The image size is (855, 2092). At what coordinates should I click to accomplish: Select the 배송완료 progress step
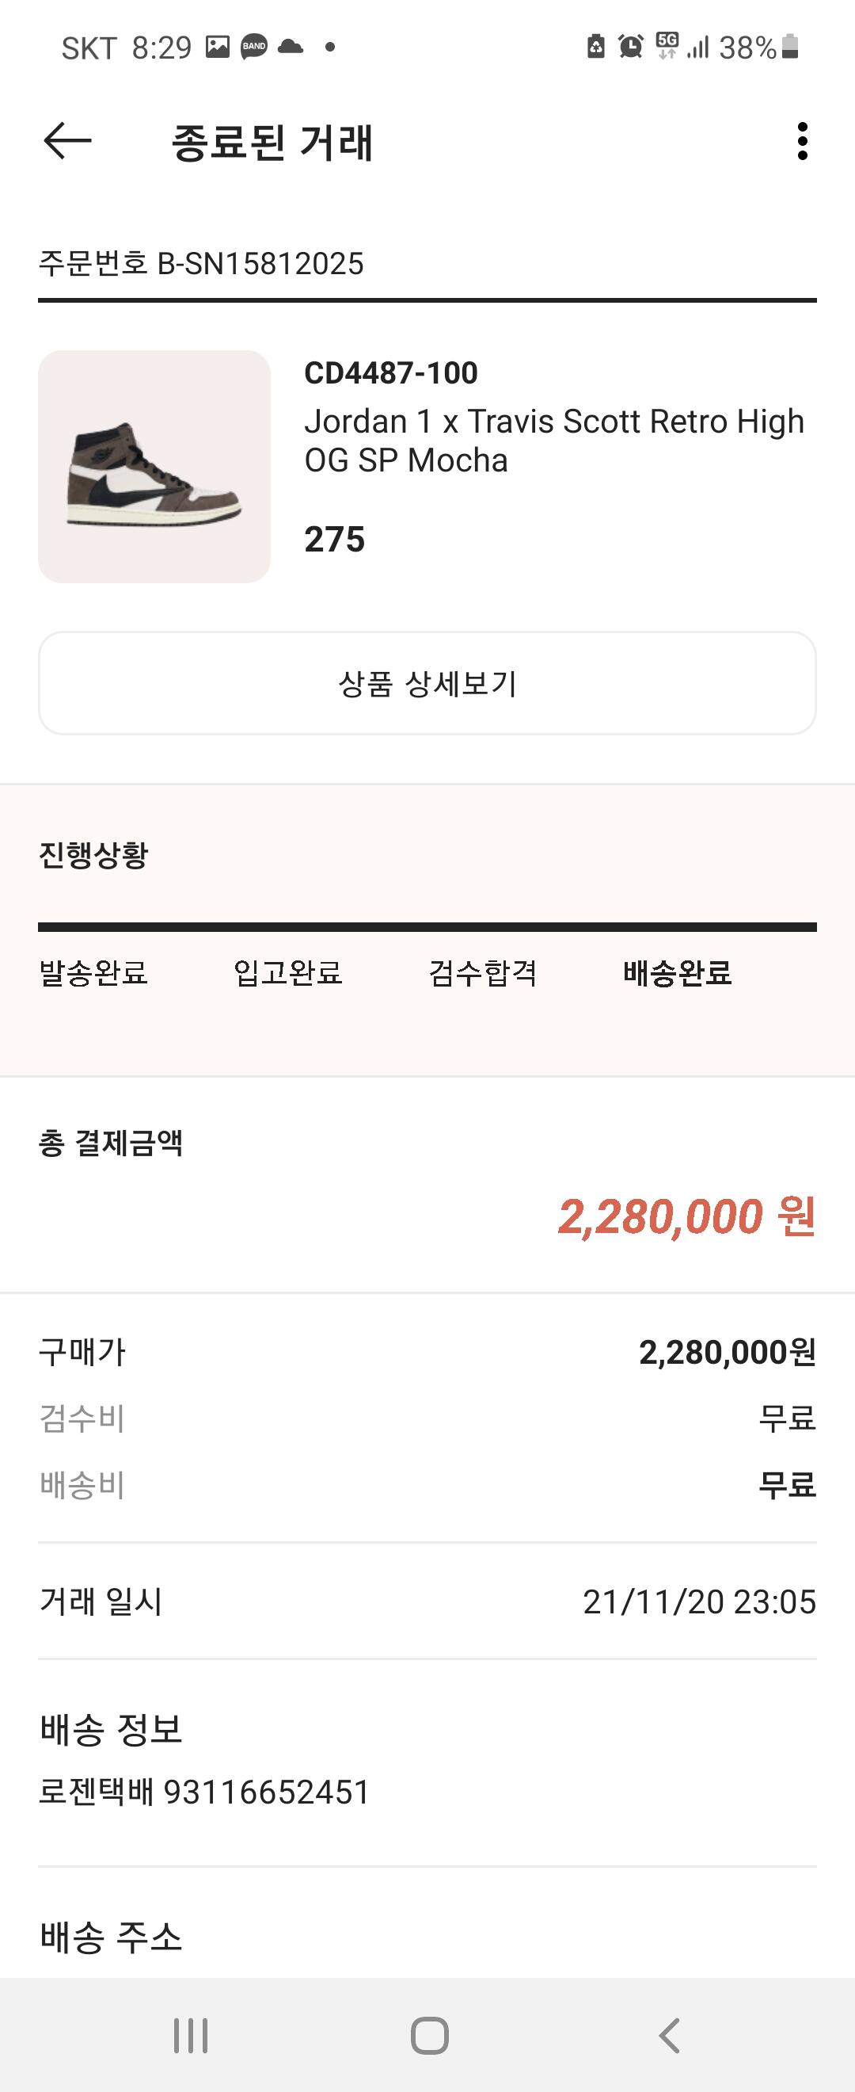tap(678, 972)
